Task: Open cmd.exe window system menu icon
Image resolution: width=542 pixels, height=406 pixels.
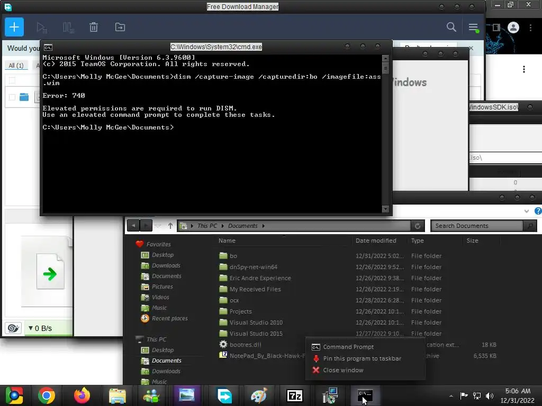Action: 48,47
